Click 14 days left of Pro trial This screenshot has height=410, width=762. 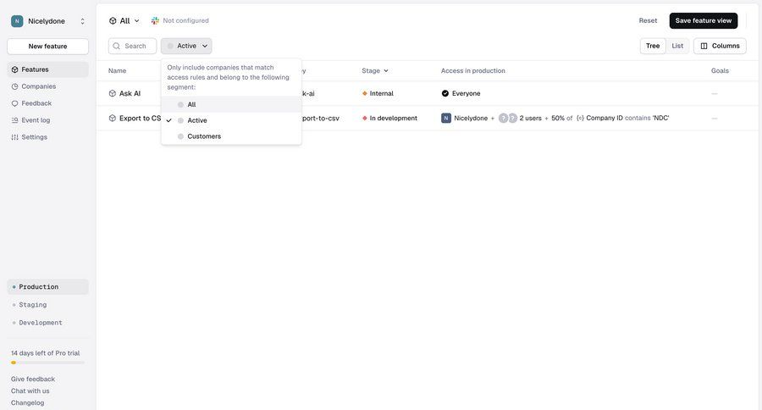click(x=45, y=353)
